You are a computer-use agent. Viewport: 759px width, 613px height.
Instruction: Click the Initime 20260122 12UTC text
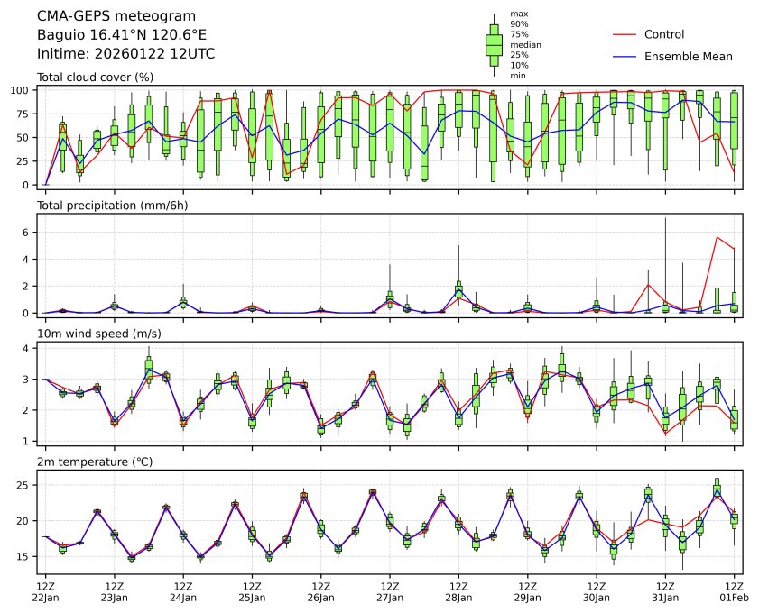pos(125,54)
